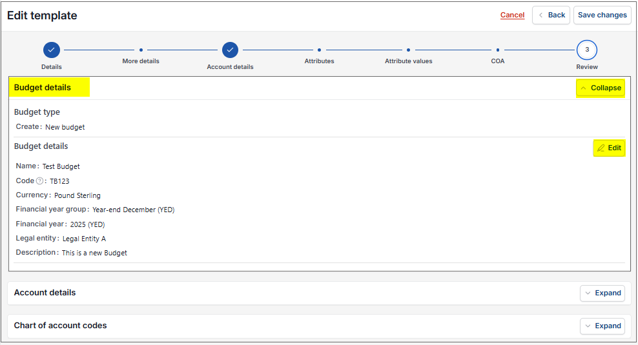Click the Account details panel title

45,293
